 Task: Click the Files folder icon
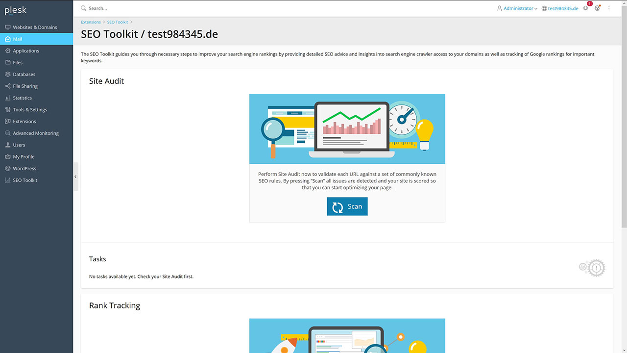[8, 63]
